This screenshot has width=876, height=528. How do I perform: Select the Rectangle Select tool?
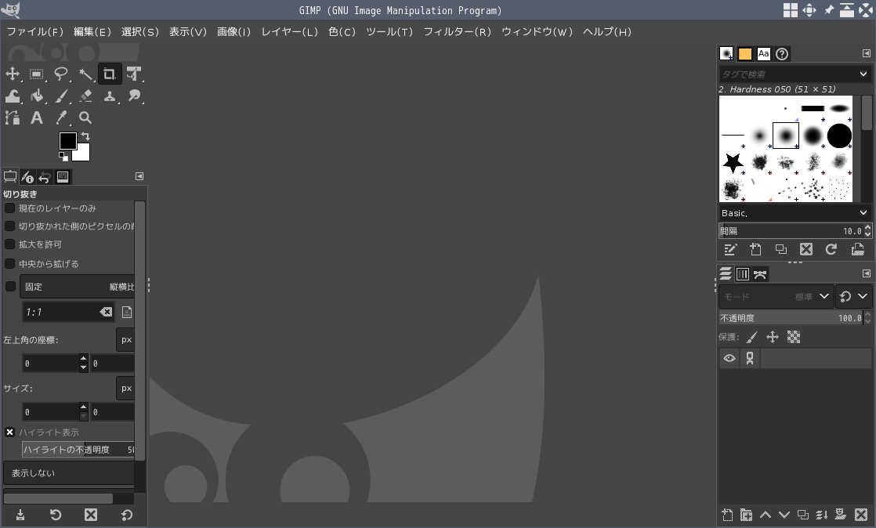coord(37,74)
